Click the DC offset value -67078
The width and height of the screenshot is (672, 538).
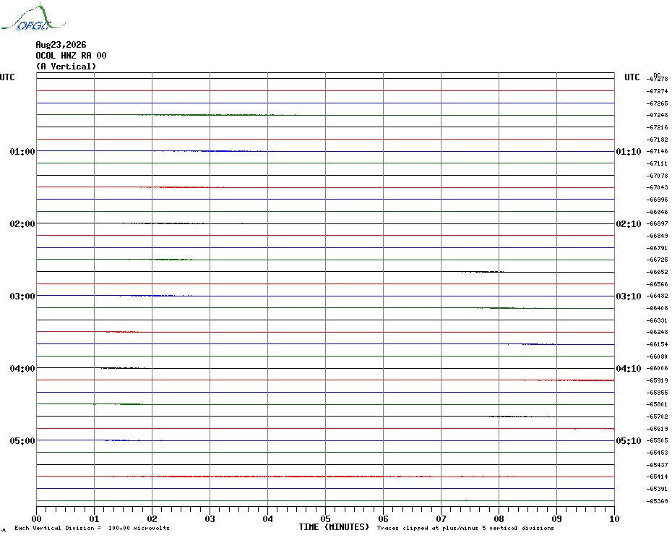pyautogui.click(x=657, y=176)
